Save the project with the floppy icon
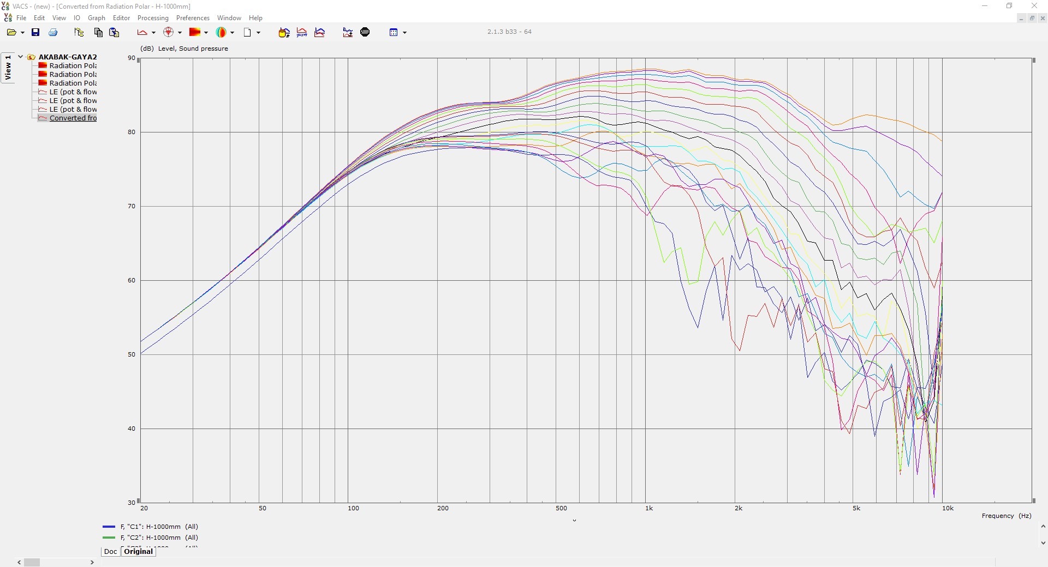 35,32
